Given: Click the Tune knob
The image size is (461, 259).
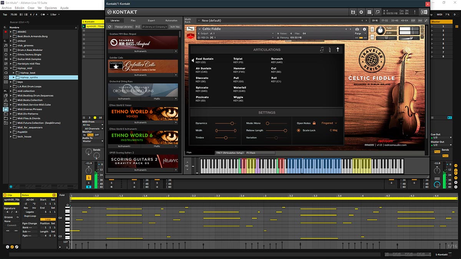Looking at the screenshot, I should click(380, 30).
